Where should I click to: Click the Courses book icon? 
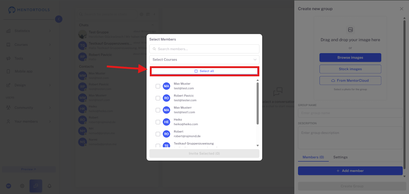pos(8,45)
